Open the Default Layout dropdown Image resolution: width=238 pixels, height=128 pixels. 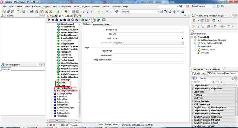tap(213, 6)
